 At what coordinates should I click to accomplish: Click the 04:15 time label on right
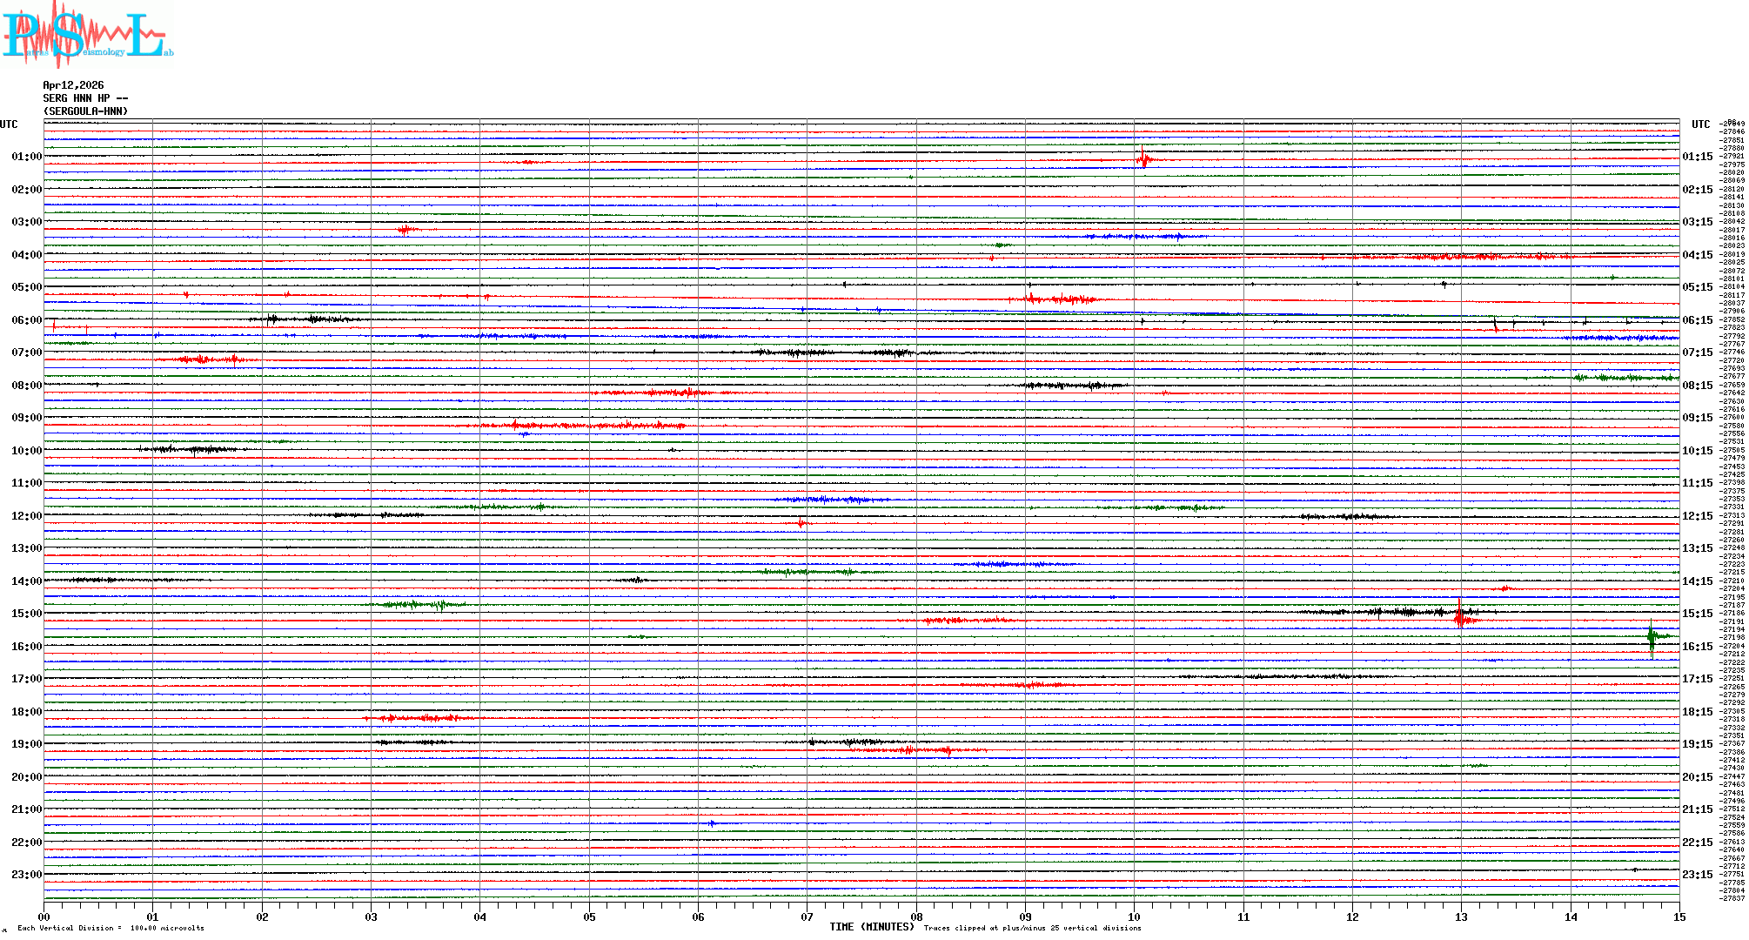point(1697,255)
